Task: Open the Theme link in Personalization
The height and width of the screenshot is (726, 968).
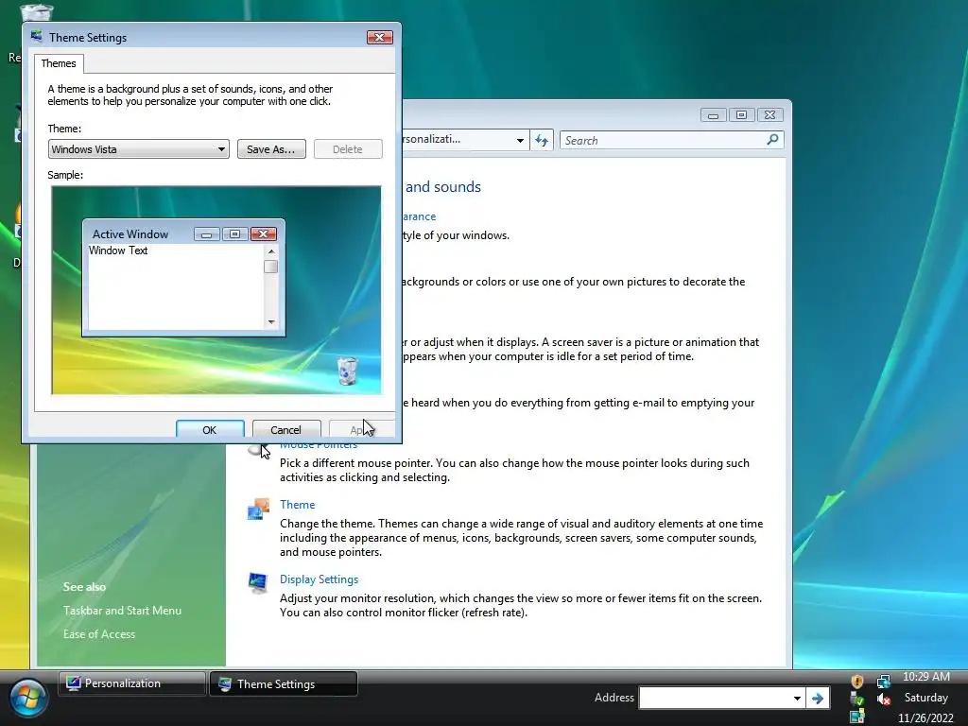Action: [297, 505]
